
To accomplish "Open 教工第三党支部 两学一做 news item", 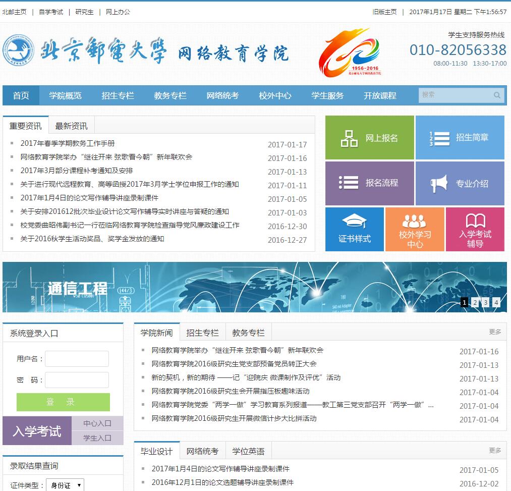I will point(293,405).
